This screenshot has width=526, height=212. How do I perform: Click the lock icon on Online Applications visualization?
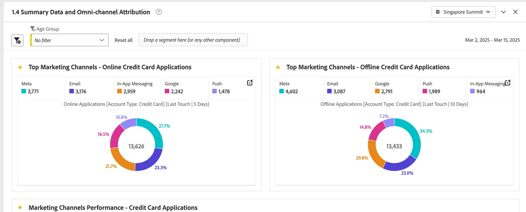tap(20, 67)
